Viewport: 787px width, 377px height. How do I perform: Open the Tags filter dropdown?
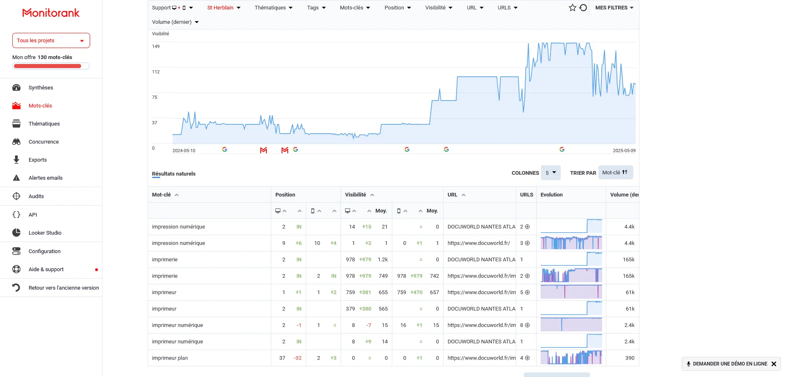coord(316,7)
